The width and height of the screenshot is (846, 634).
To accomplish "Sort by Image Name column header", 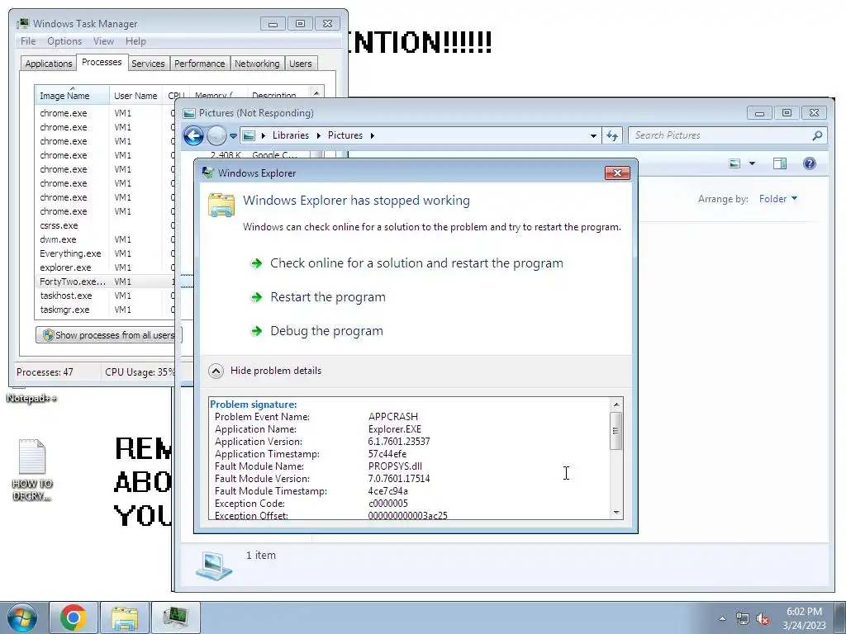I will 72,96.
